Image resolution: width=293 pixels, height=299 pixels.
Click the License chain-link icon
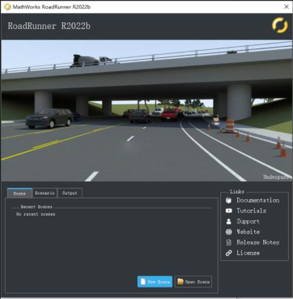coord(229,253)
